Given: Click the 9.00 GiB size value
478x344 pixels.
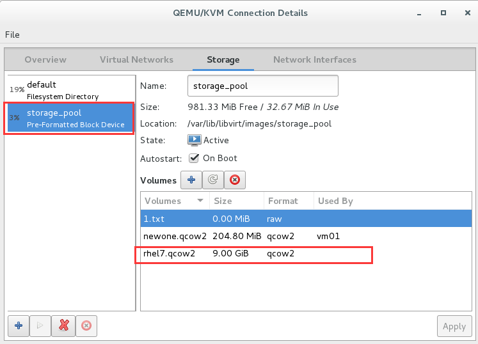Looking at the screenshot, I should pos(230,253).
